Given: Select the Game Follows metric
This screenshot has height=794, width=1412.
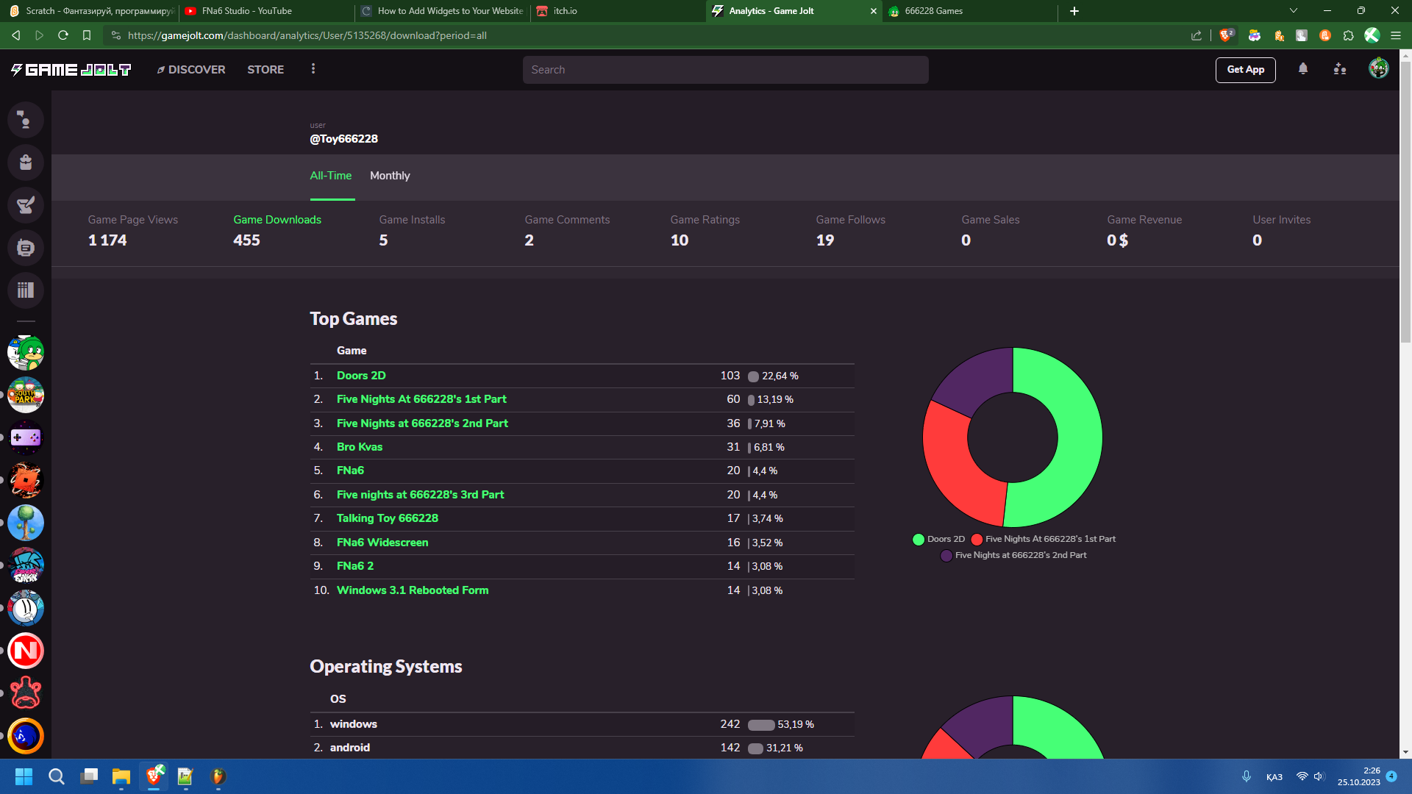Looking at the screenshot, I should click(x=850, y=231).
